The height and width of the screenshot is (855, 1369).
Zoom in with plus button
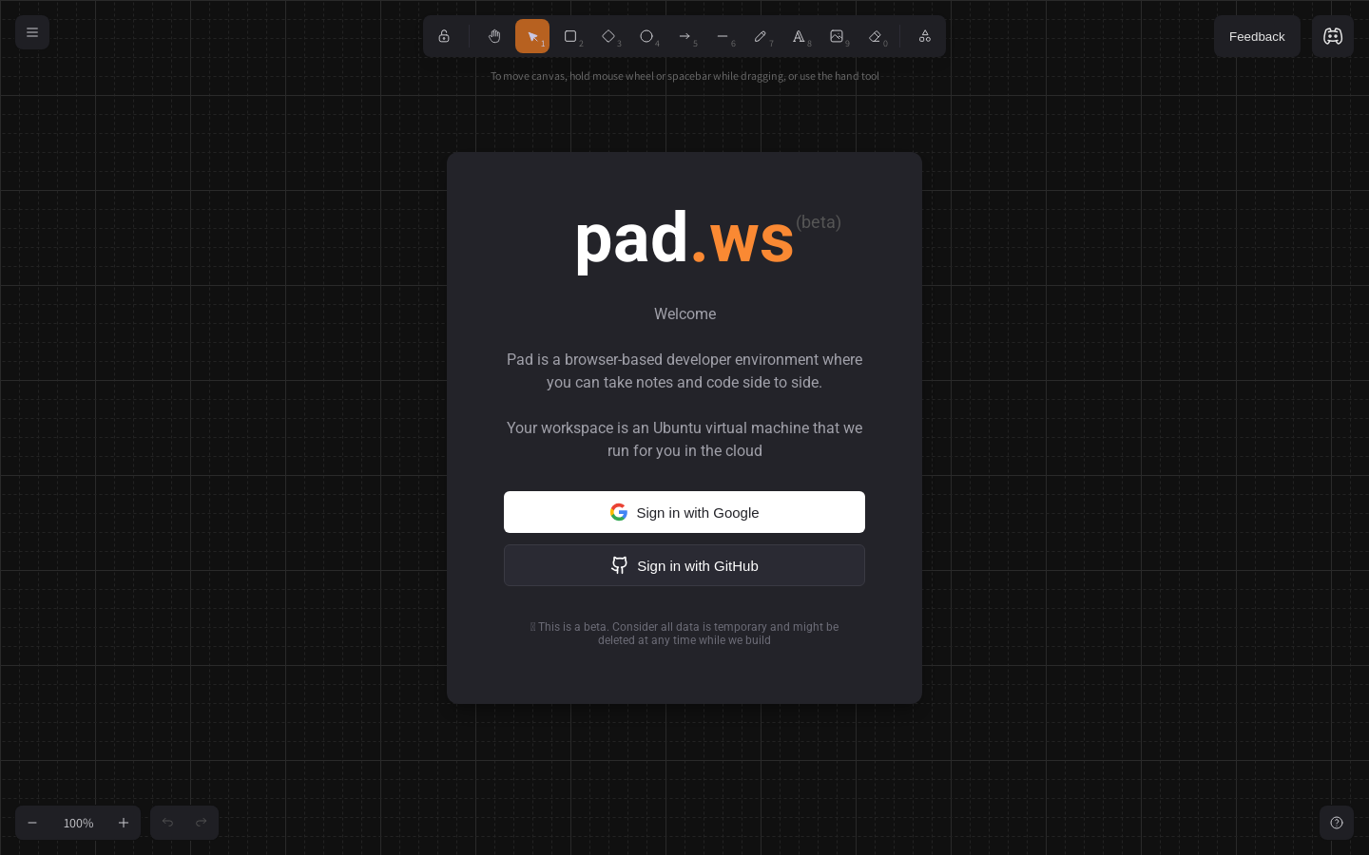124,823
